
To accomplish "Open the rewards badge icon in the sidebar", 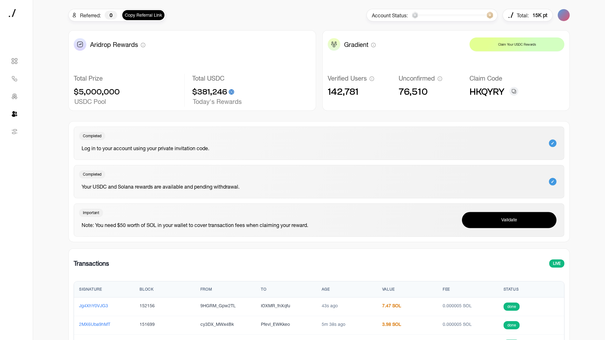I will point(14,96).
